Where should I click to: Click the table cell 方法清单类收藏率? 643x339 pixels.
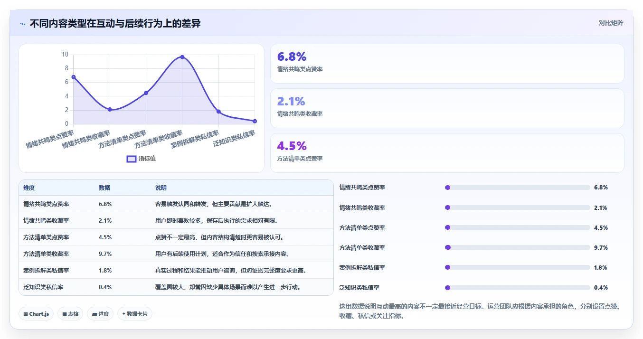(46, 254)
